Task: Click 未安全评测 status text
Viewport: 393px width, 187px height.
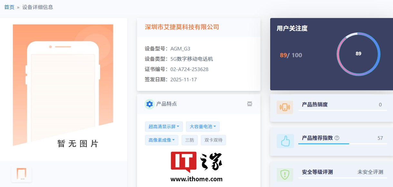Action: coord(370,172)
